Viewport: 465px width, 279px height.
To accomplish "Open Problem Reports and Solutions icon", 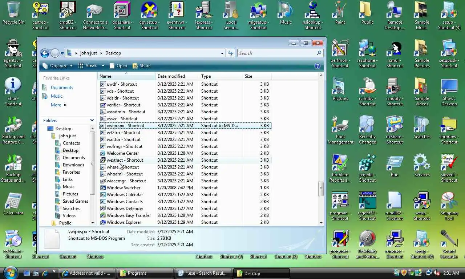I will (340, 168).
